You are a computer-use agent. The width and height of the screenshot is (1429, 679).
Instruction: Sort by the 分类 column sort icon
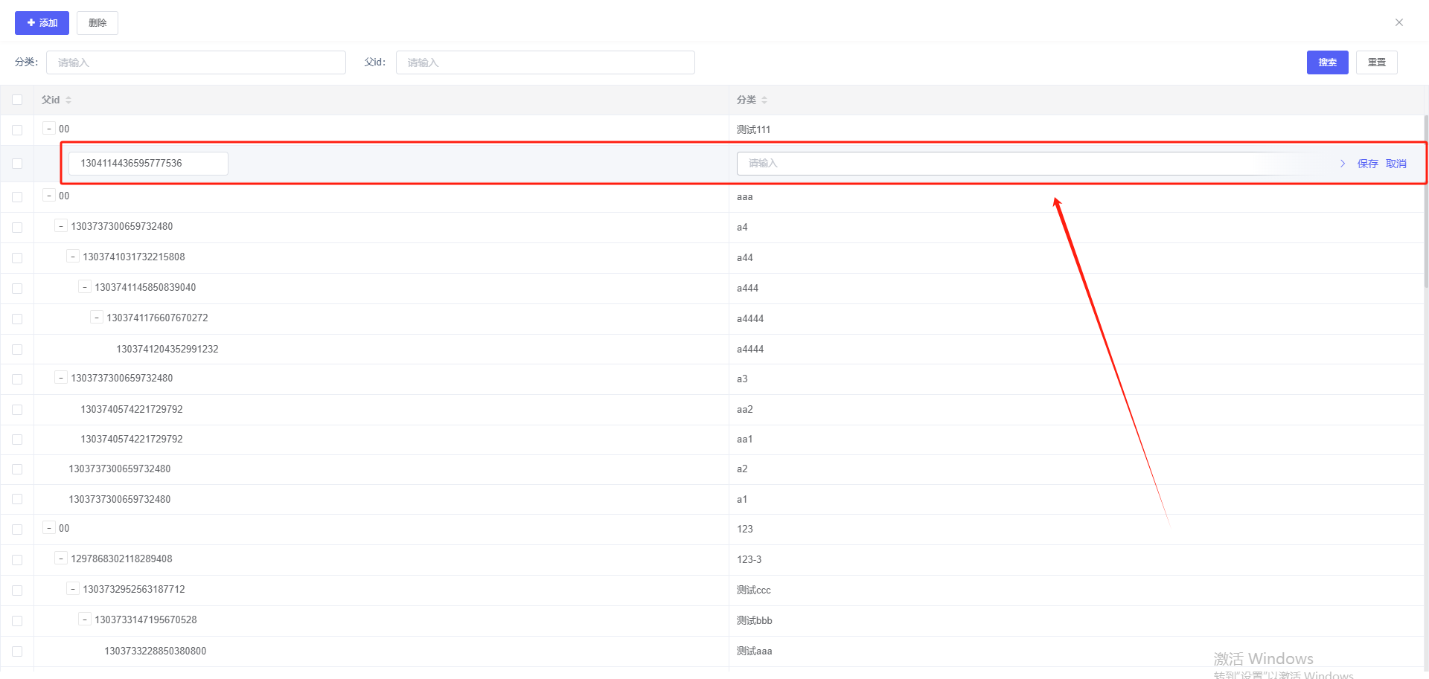coord(764,100)
